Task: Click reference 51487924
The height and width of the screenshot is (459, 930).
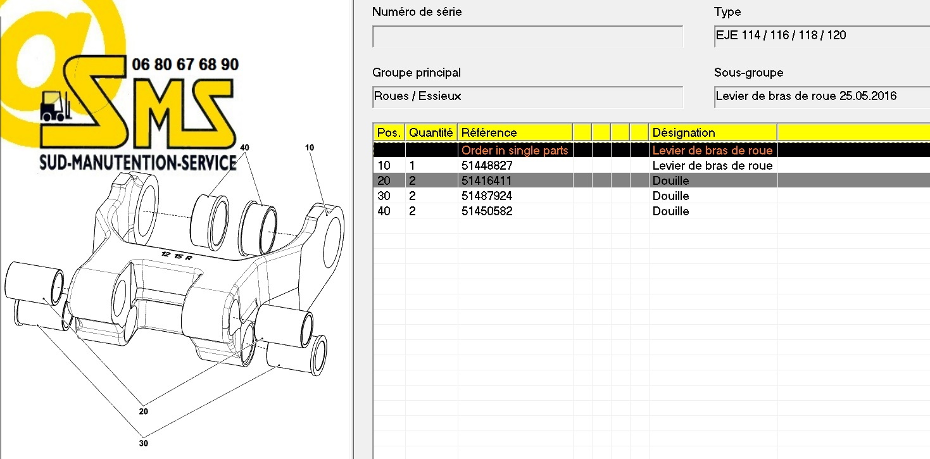Action: (x=487, y=196)
